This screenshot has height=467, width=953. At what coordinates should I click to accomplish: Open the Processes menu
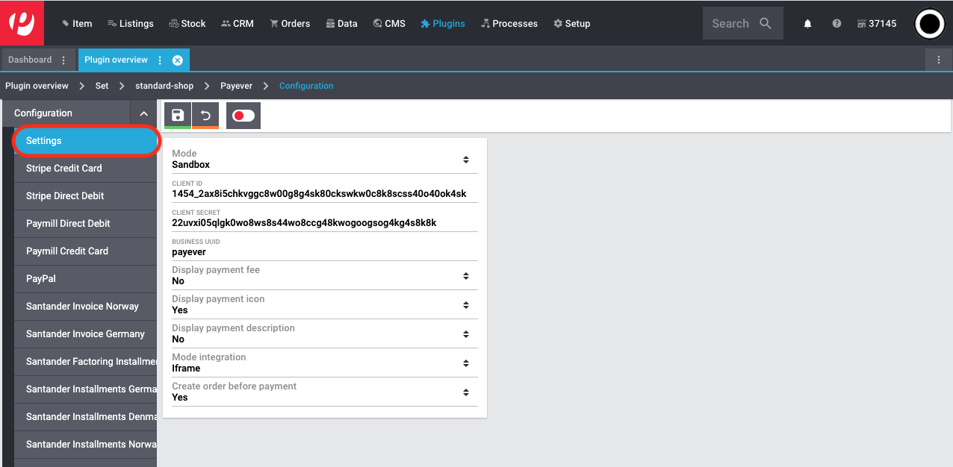coord(509,24)
